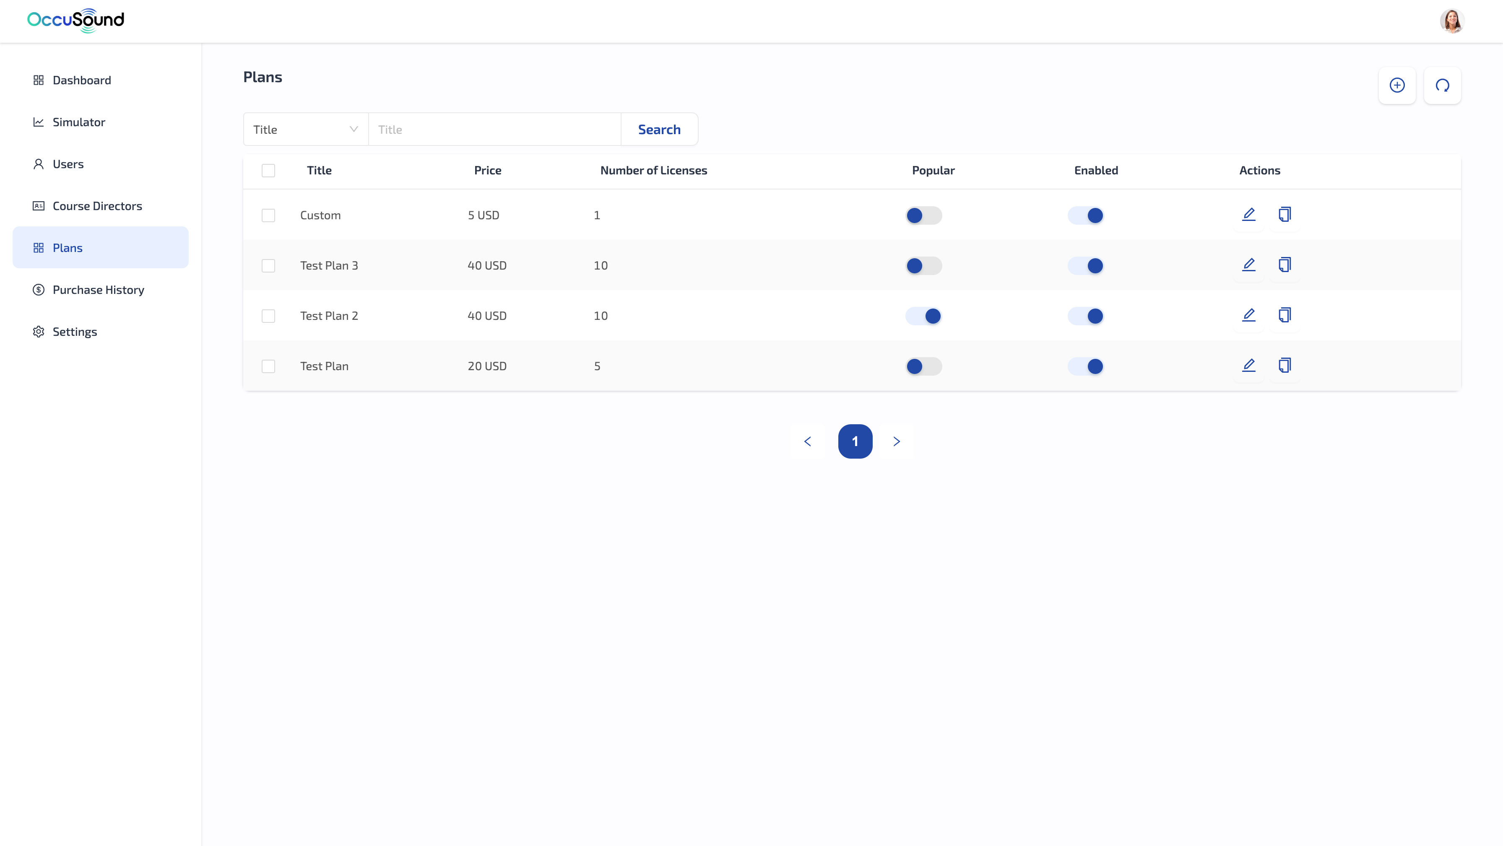Click page 1 pagination button
Viewport: 1503px width, 846px height.
click(856, 442)
